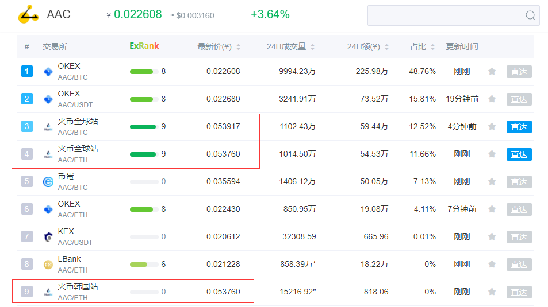The height and width of the screenshot is (307, 548).
Task: Click 直达 button for 火币韩国站 row
Action: tap(519, 292)
